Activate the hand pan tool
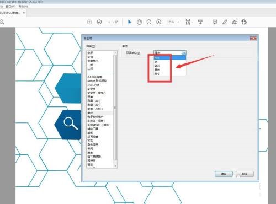 (139, 22)
